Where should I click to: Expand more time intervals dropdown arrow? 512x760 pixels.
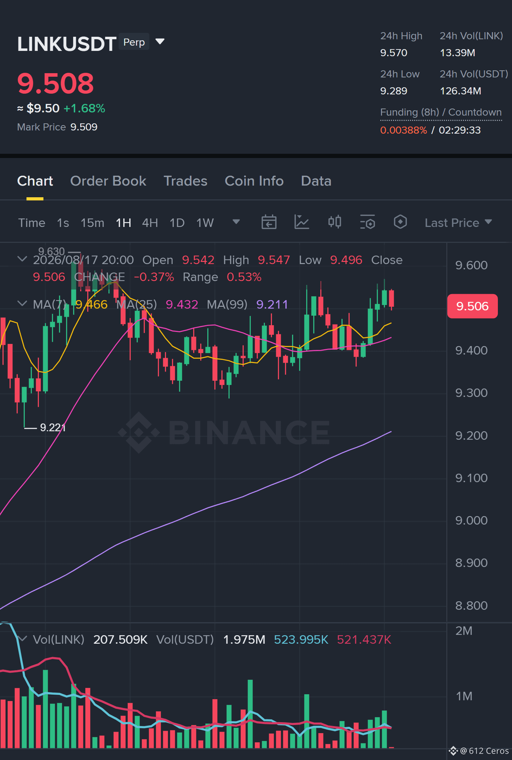[x=236, y=222]
